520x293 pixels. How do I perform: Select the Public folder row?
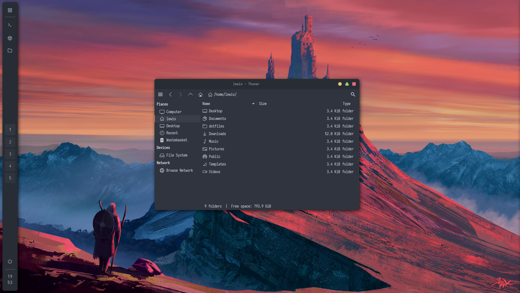pyautogui.click(x=280, y=157)
